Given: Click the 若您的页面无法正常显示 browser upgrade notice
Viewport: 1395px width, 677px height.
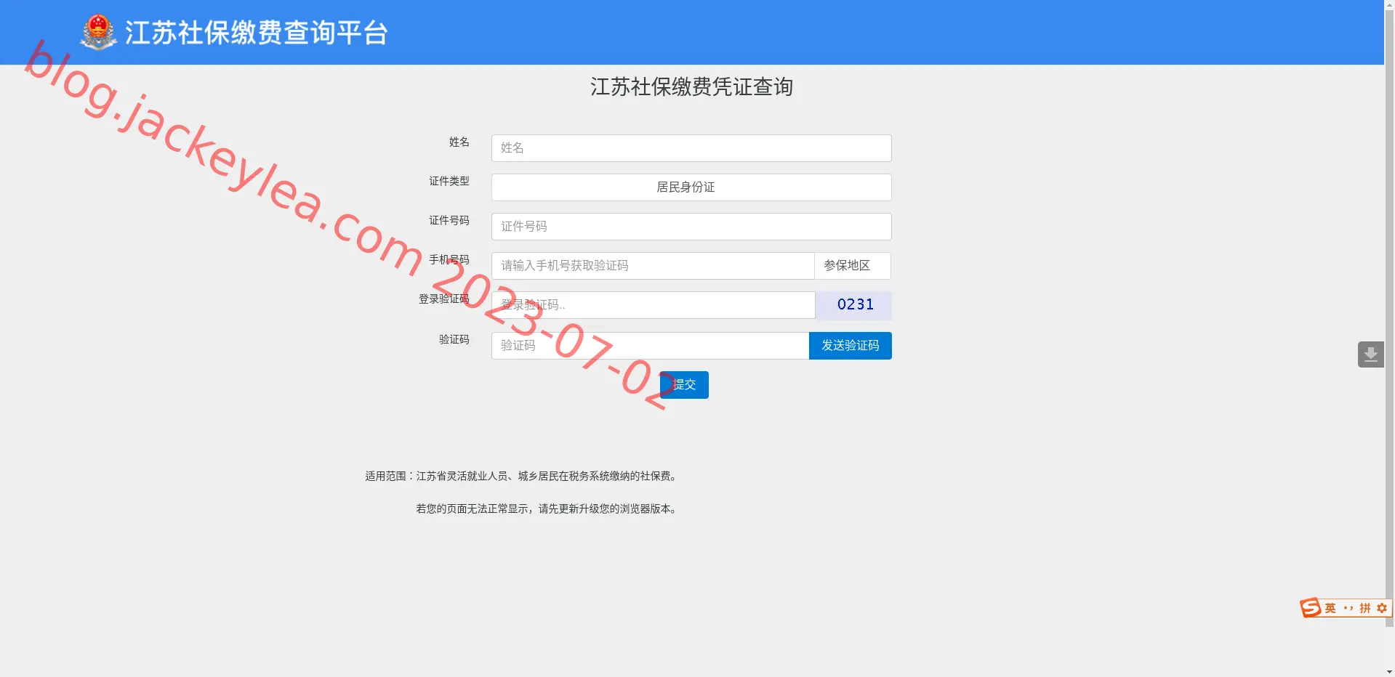Looking at the screenshot, I should pos(548,509).
